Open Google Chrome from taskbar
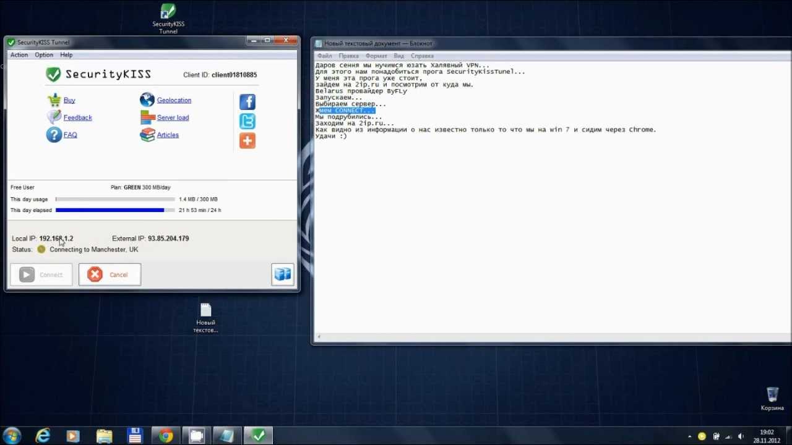 coord(166,436)
